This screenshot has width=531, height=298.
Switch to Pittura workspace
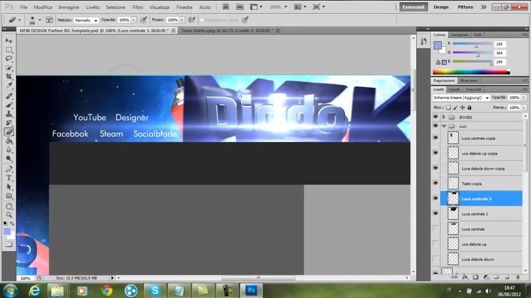pyautogui.click(x=465, y=7)
